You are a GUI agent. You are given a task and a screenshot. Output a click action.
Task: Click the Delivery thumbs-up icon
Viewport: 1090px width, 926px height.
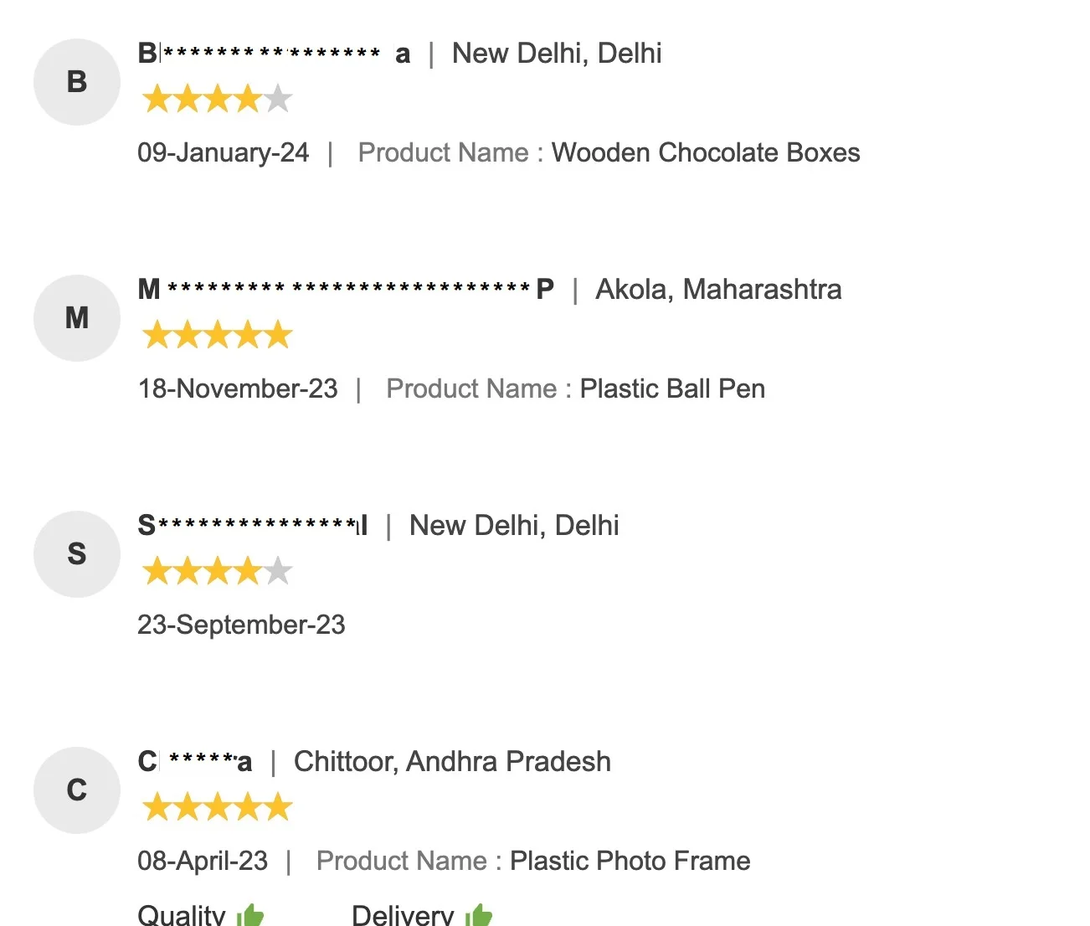coord(479,915)
